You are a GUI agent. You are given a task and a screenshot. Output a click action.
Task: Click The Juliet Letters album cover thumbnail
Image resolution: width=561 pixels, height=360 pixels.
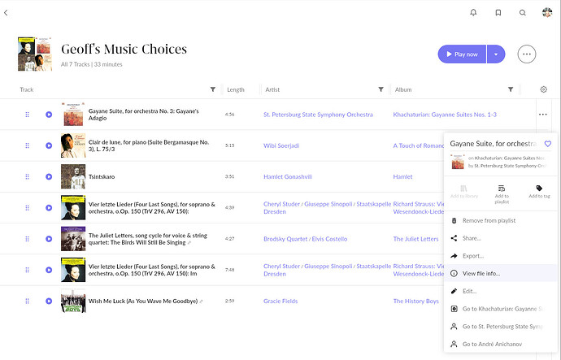pos(73,239)
